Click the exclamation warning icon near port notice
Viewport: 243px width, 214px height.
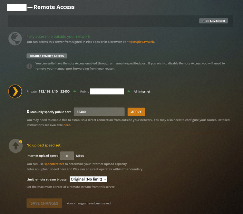pyautogui.click(x=29, y=66)
